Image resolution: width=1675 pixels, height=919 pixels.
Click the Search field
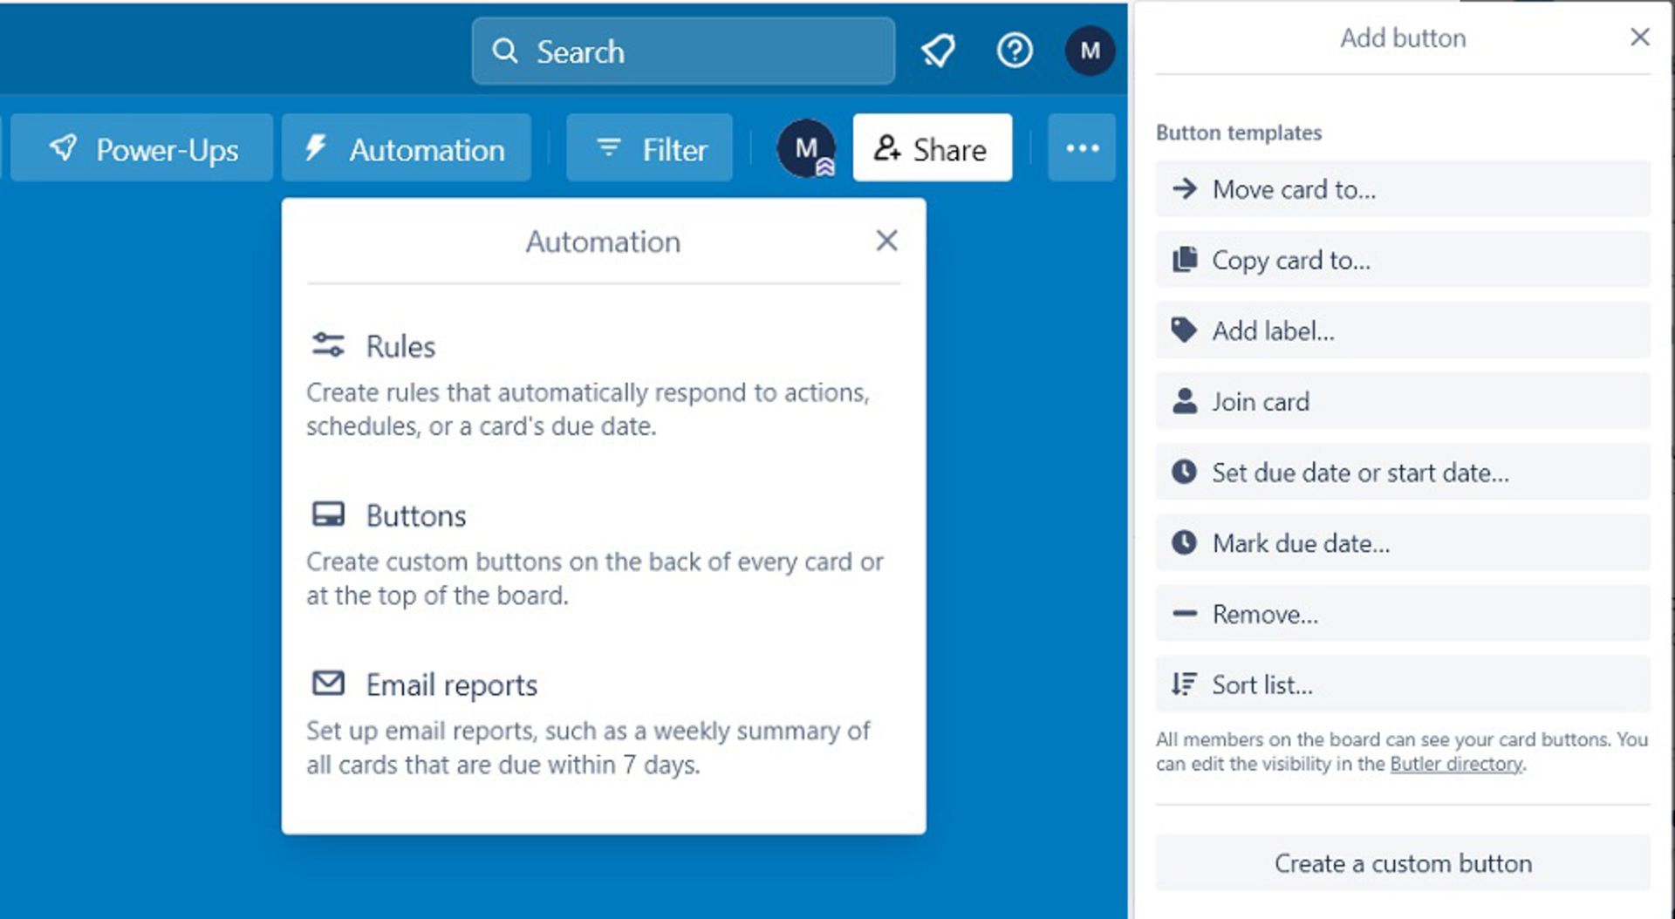tap(683, 51)
